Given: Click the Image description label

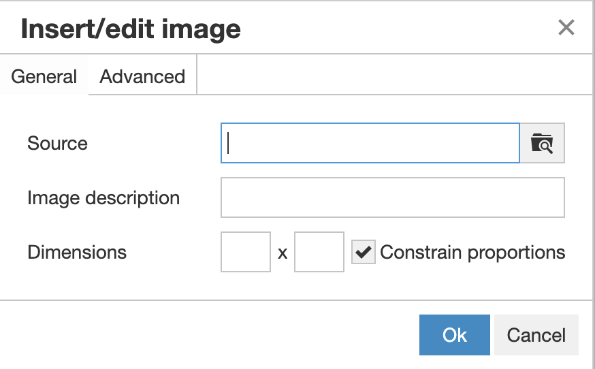Looking at the screenshot, I should [x=103, y=198].
